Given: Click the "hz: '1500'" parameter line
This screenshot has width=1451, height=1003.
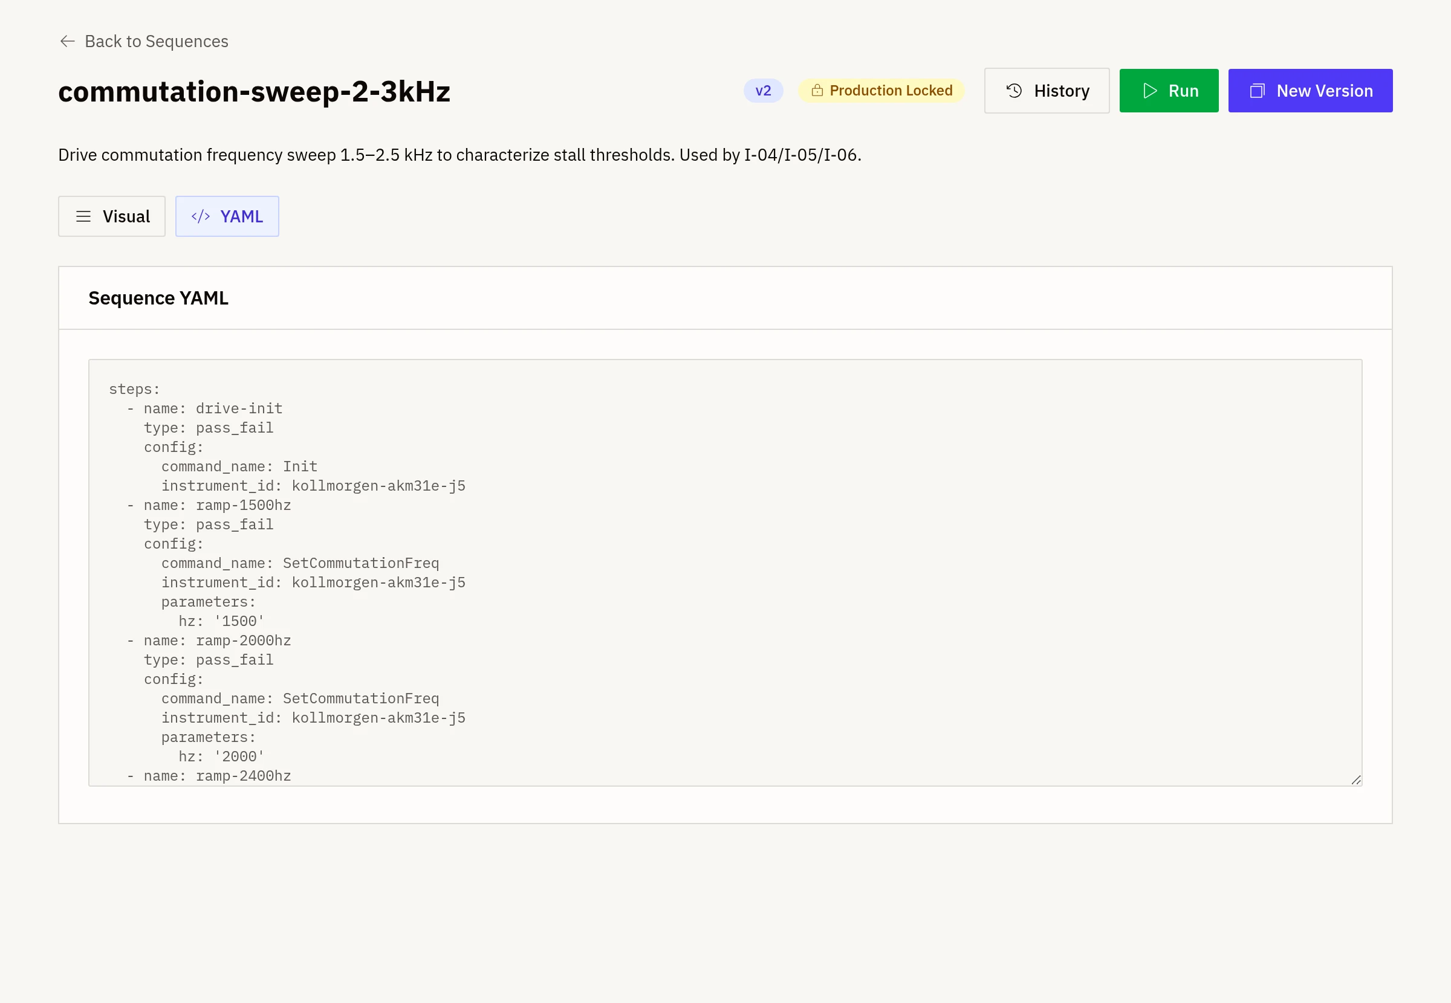Looking at the screenshot, I should tap(222, 622).
